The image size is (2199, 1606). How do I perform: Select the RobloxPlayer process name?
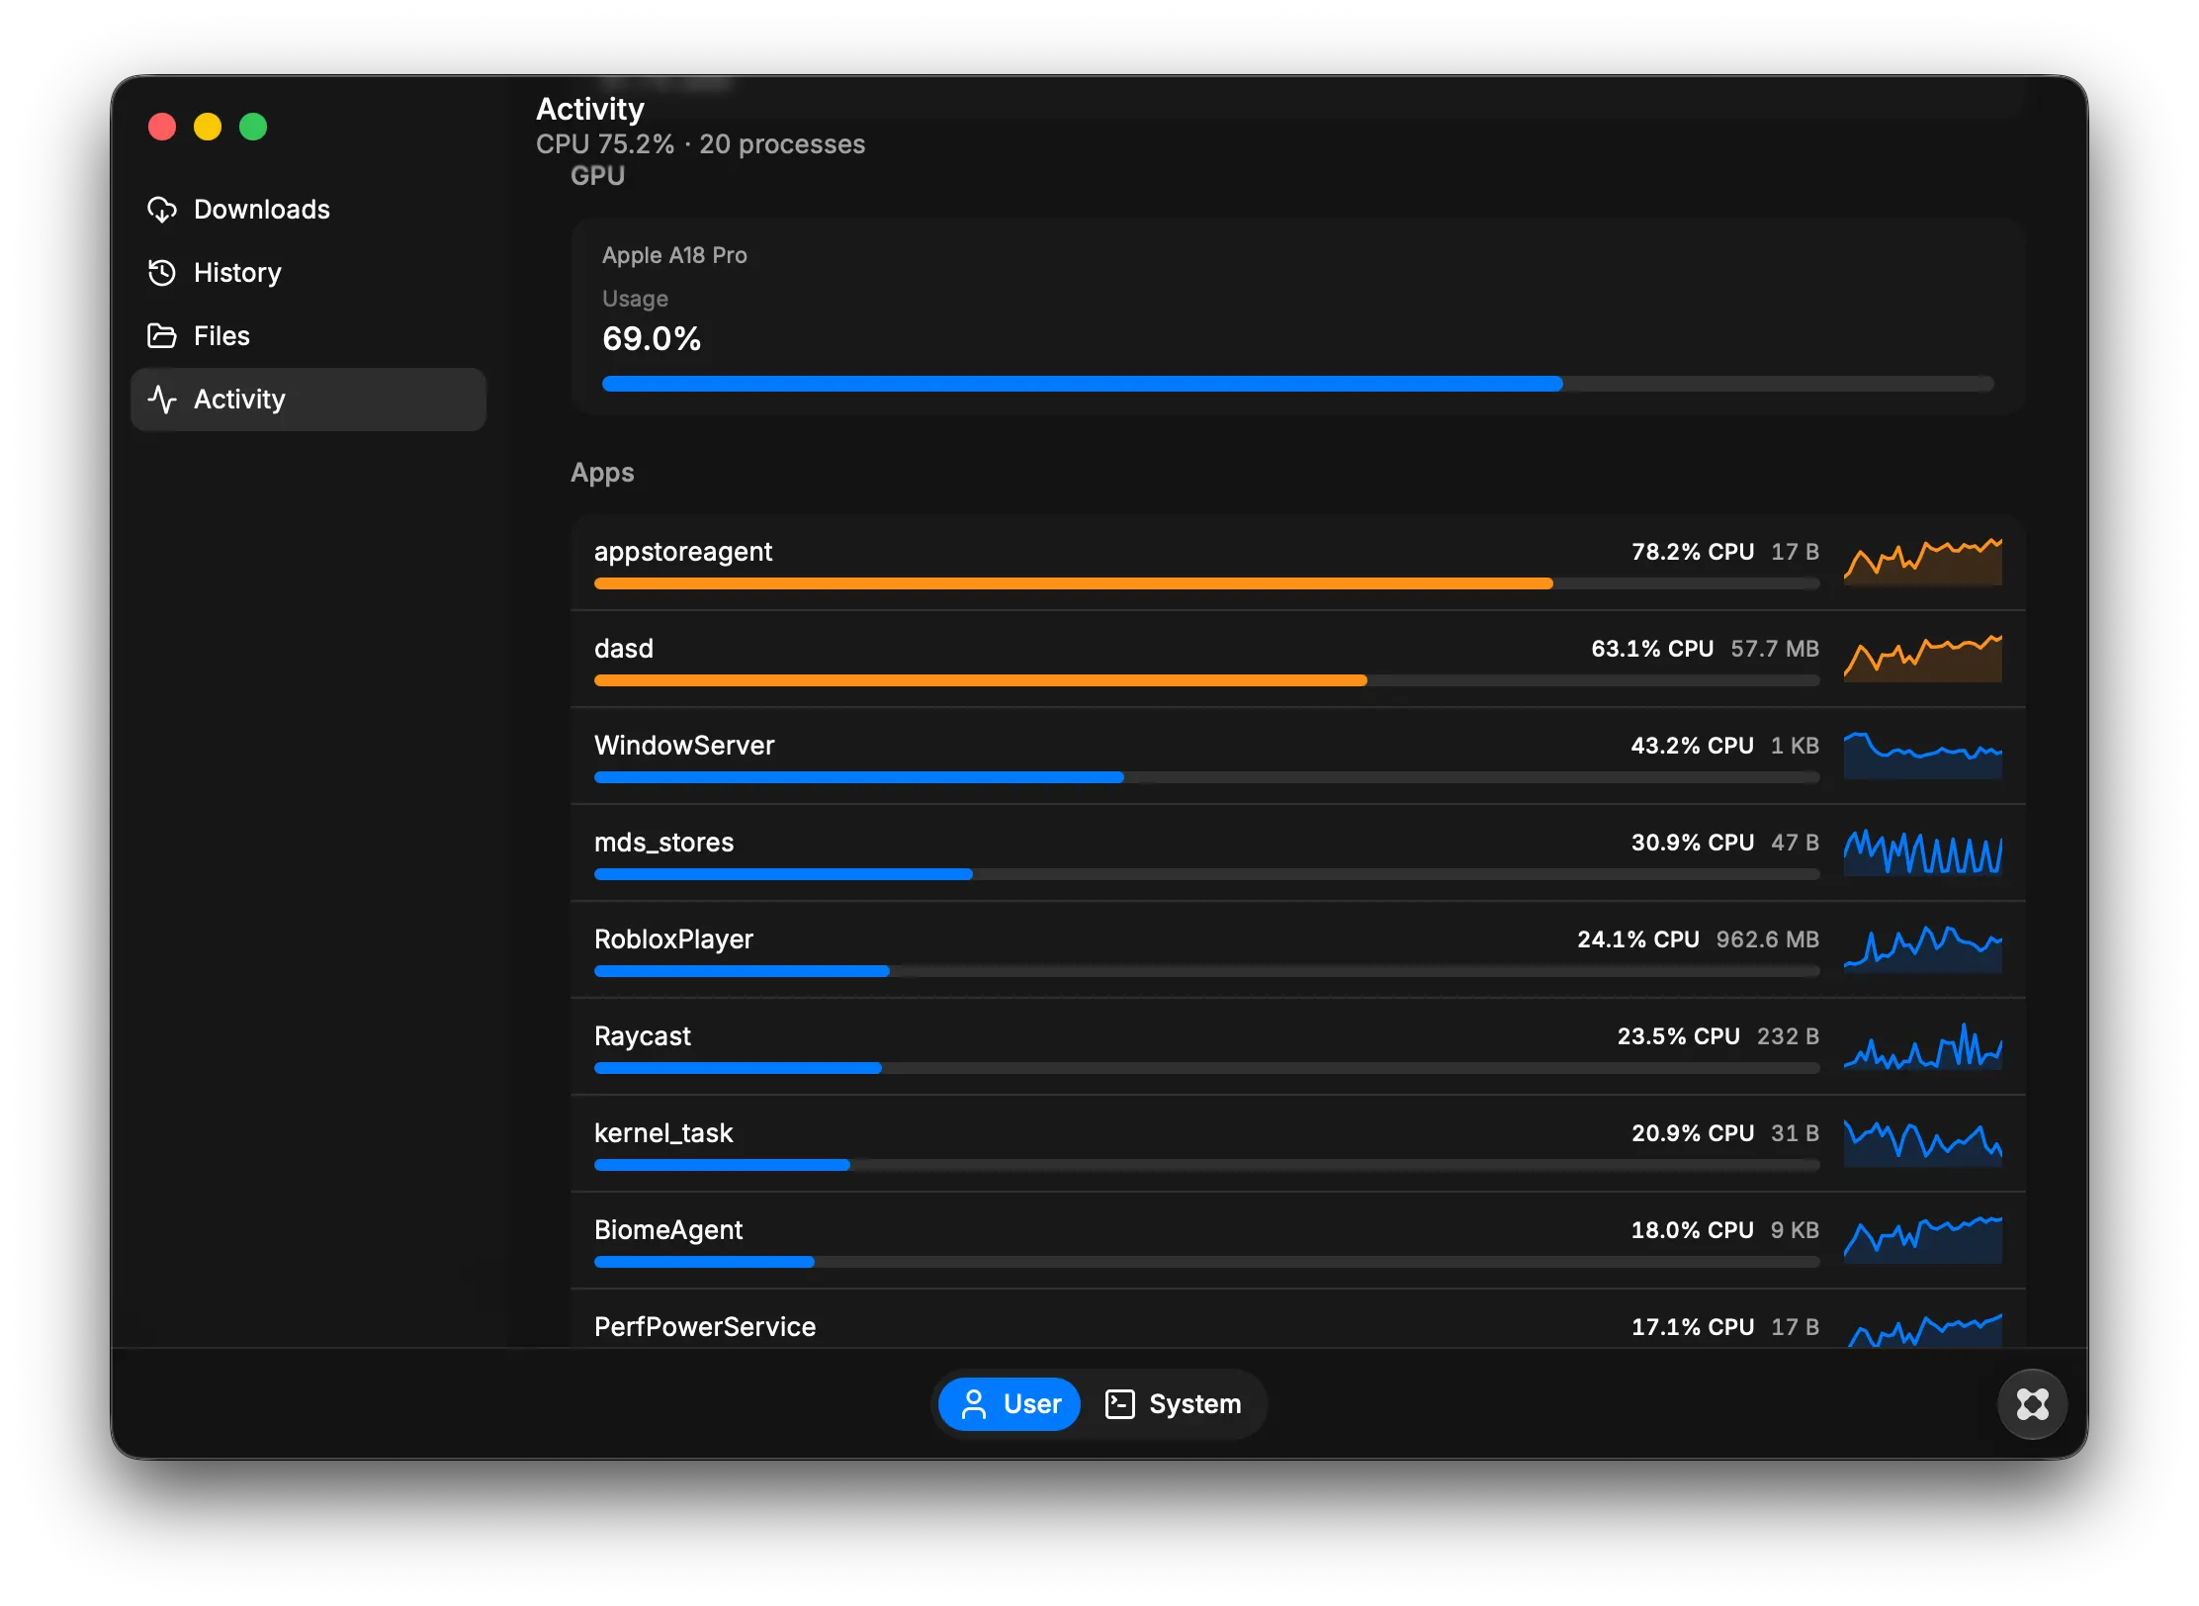[674, 939]
